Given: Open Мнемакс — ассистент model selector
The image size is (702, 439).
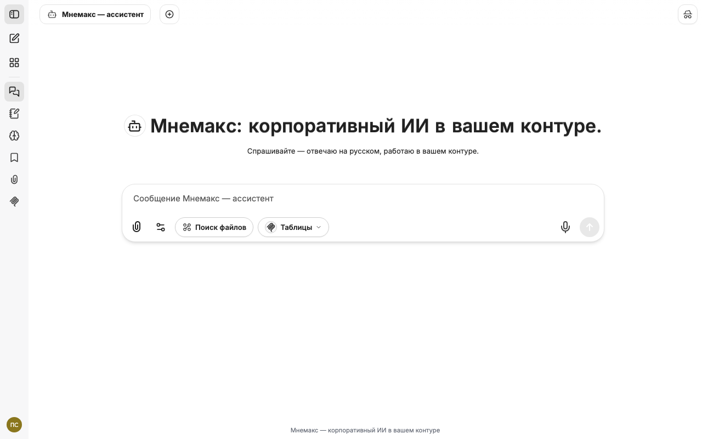Looking at the screenshot, I should 95,14.
